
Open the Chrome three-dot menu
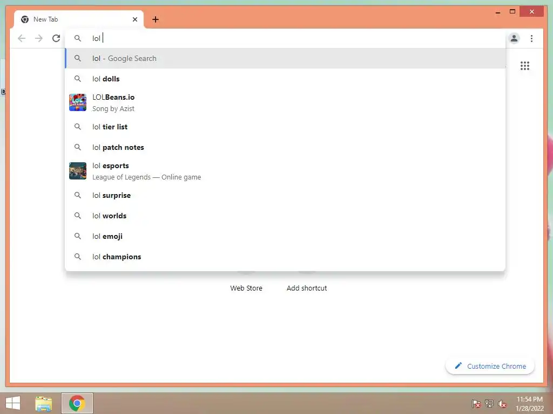click(531, 38)
